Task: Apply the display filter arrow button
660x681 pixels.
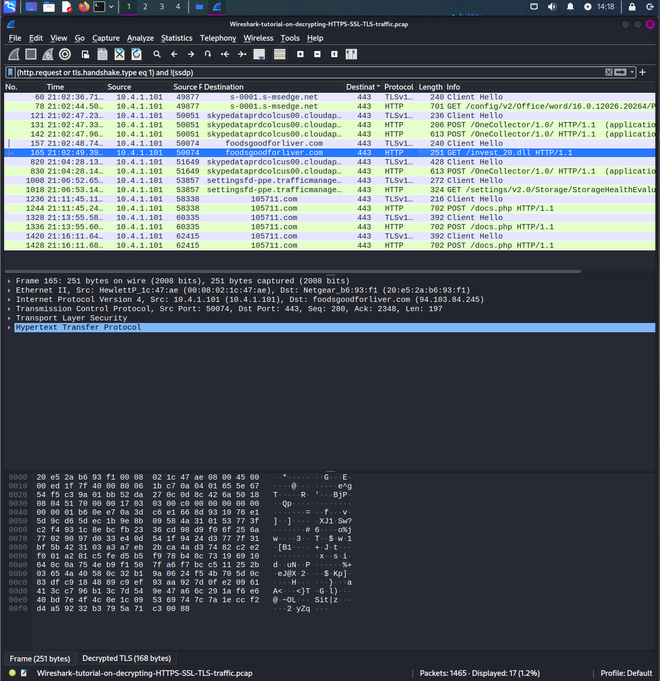Action: (620, 72)
